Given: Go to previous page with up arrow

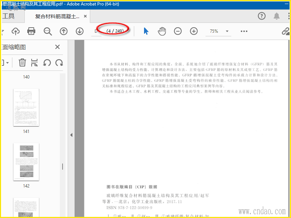Looking at the screenshot, I should (x=64, y=31).
